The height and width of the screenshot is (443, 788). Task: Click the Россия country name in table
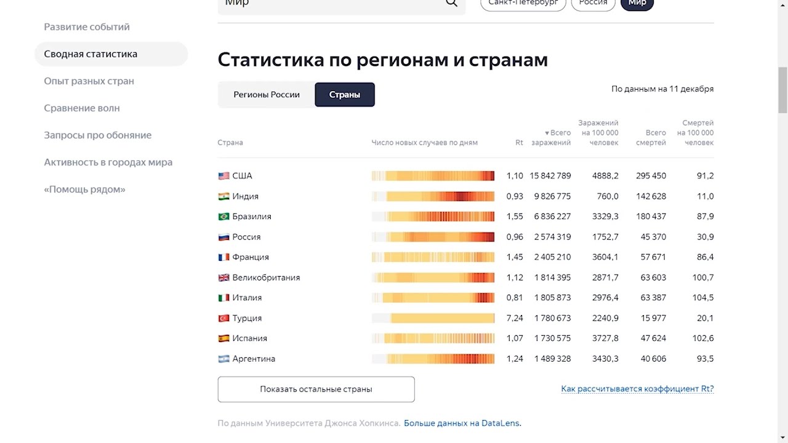pyautogui.click(x=246, y=237)
